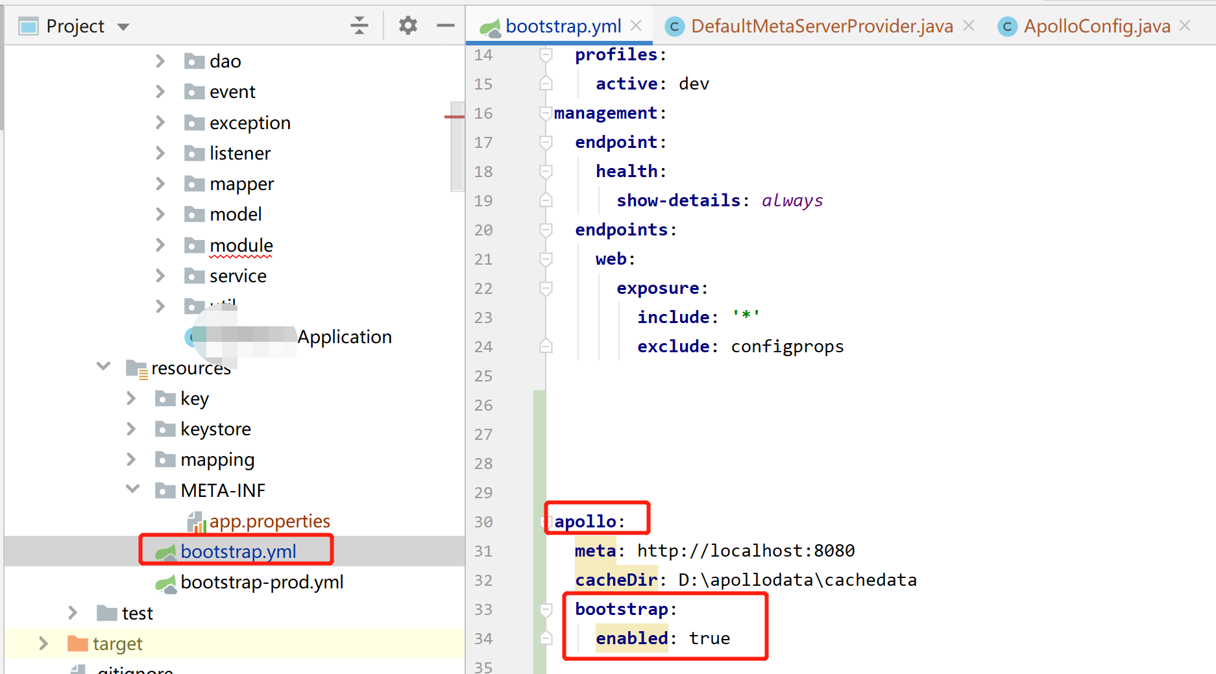This screenshot has width=1216, height=674.
Task: Click the Project view icon at top left
Action: point(27,25)
